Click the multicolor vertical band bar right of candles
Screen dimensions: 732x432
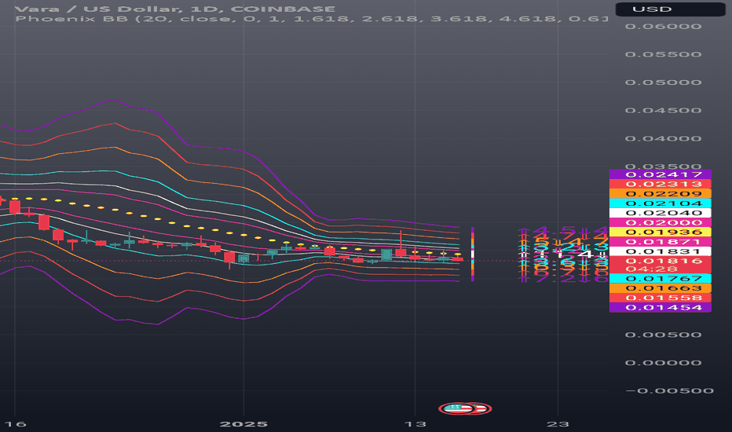[473, 254]
